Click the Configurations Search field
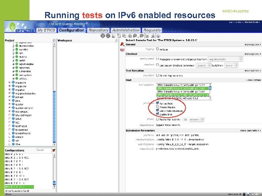Screen dimensions: 262x196 point(44,150)
